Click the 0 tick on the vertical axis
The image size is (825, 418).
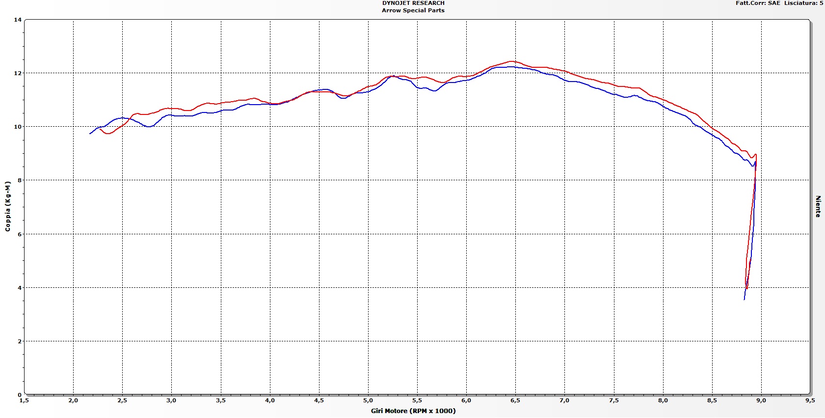[20, 394]
